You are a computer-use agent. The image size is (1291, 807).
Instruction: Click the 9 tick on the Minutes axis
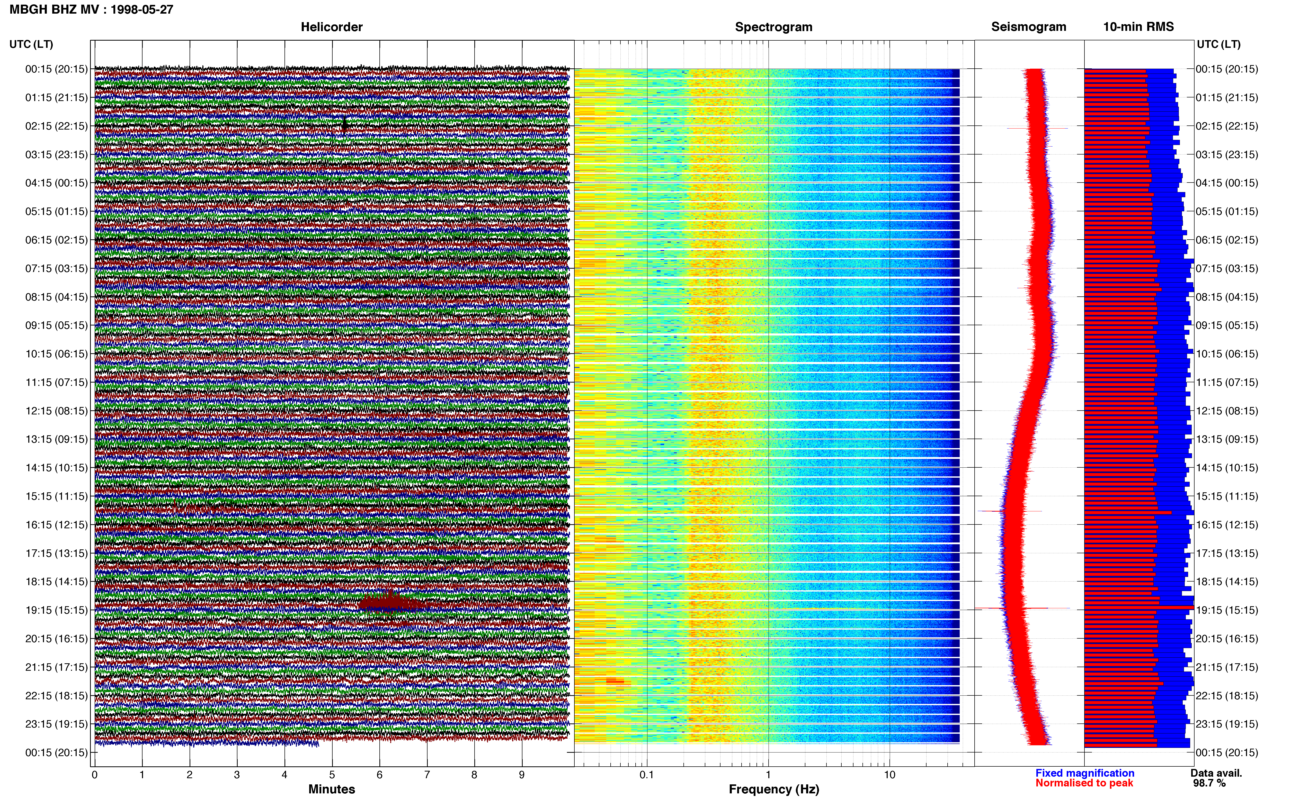[522, 775]
